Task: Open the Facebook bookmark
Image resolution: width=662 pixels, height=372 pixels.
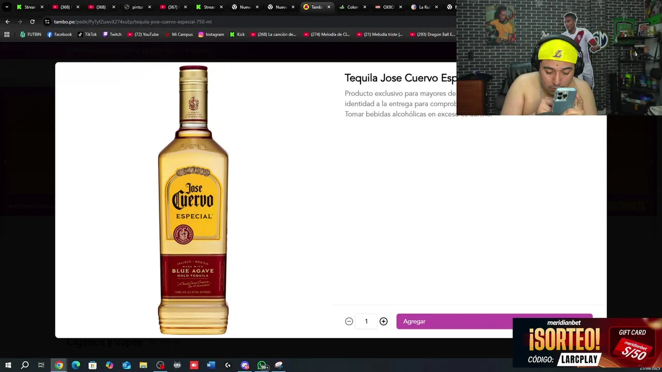Action: point(59,35)
